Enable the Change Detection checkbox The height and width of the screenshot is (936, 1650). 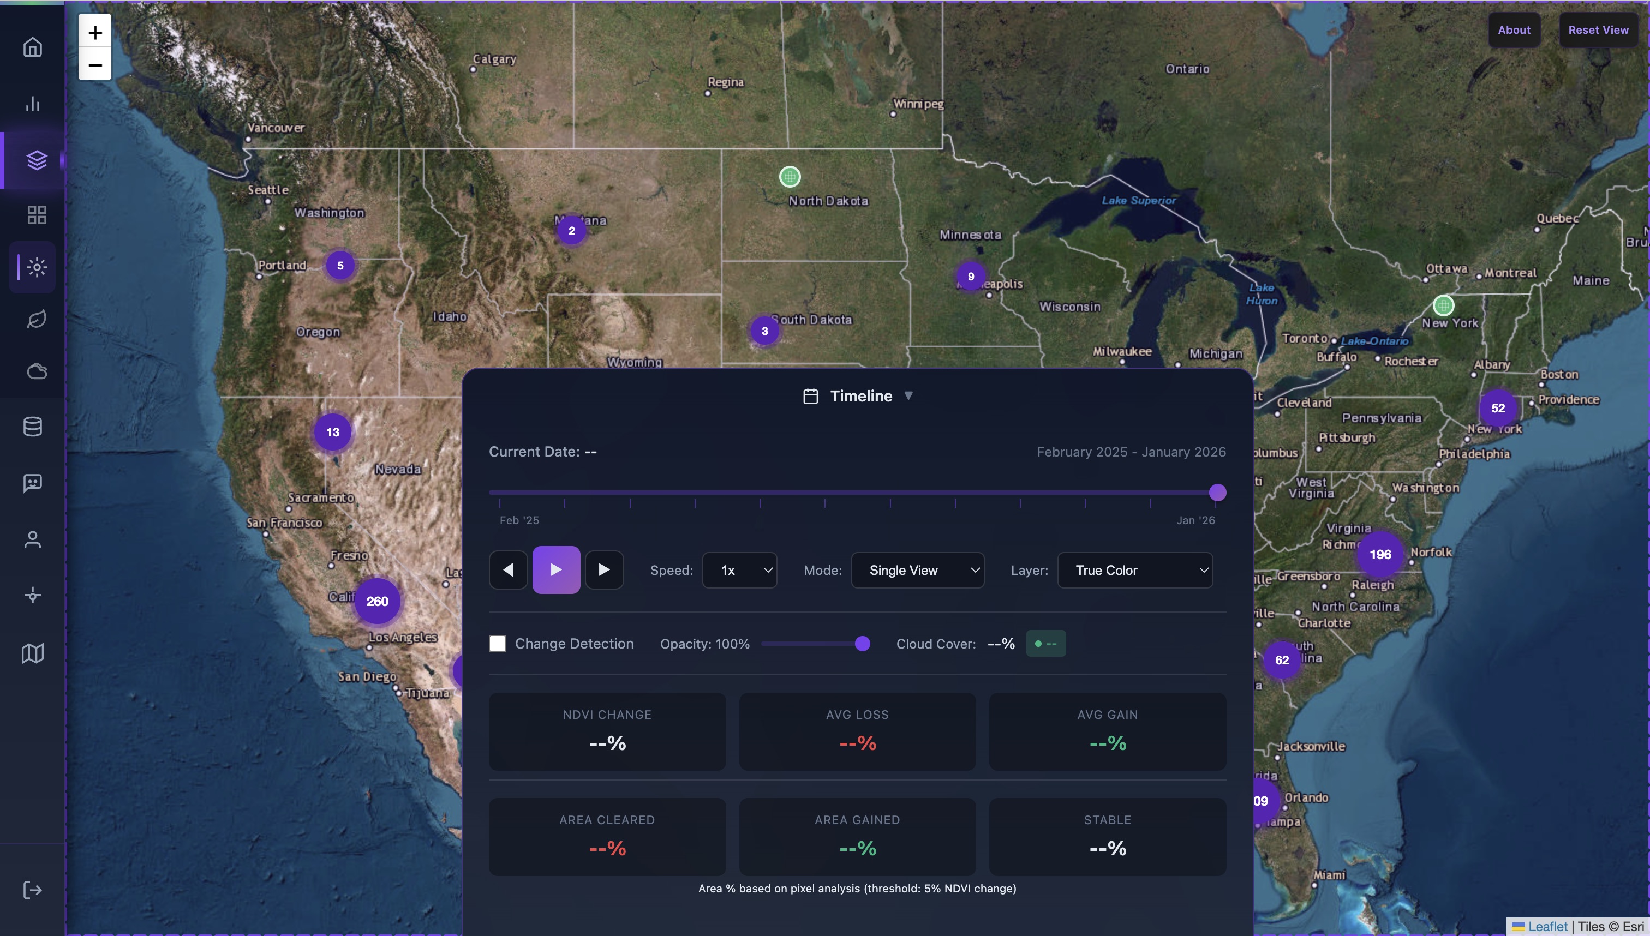tap(497, 644)
